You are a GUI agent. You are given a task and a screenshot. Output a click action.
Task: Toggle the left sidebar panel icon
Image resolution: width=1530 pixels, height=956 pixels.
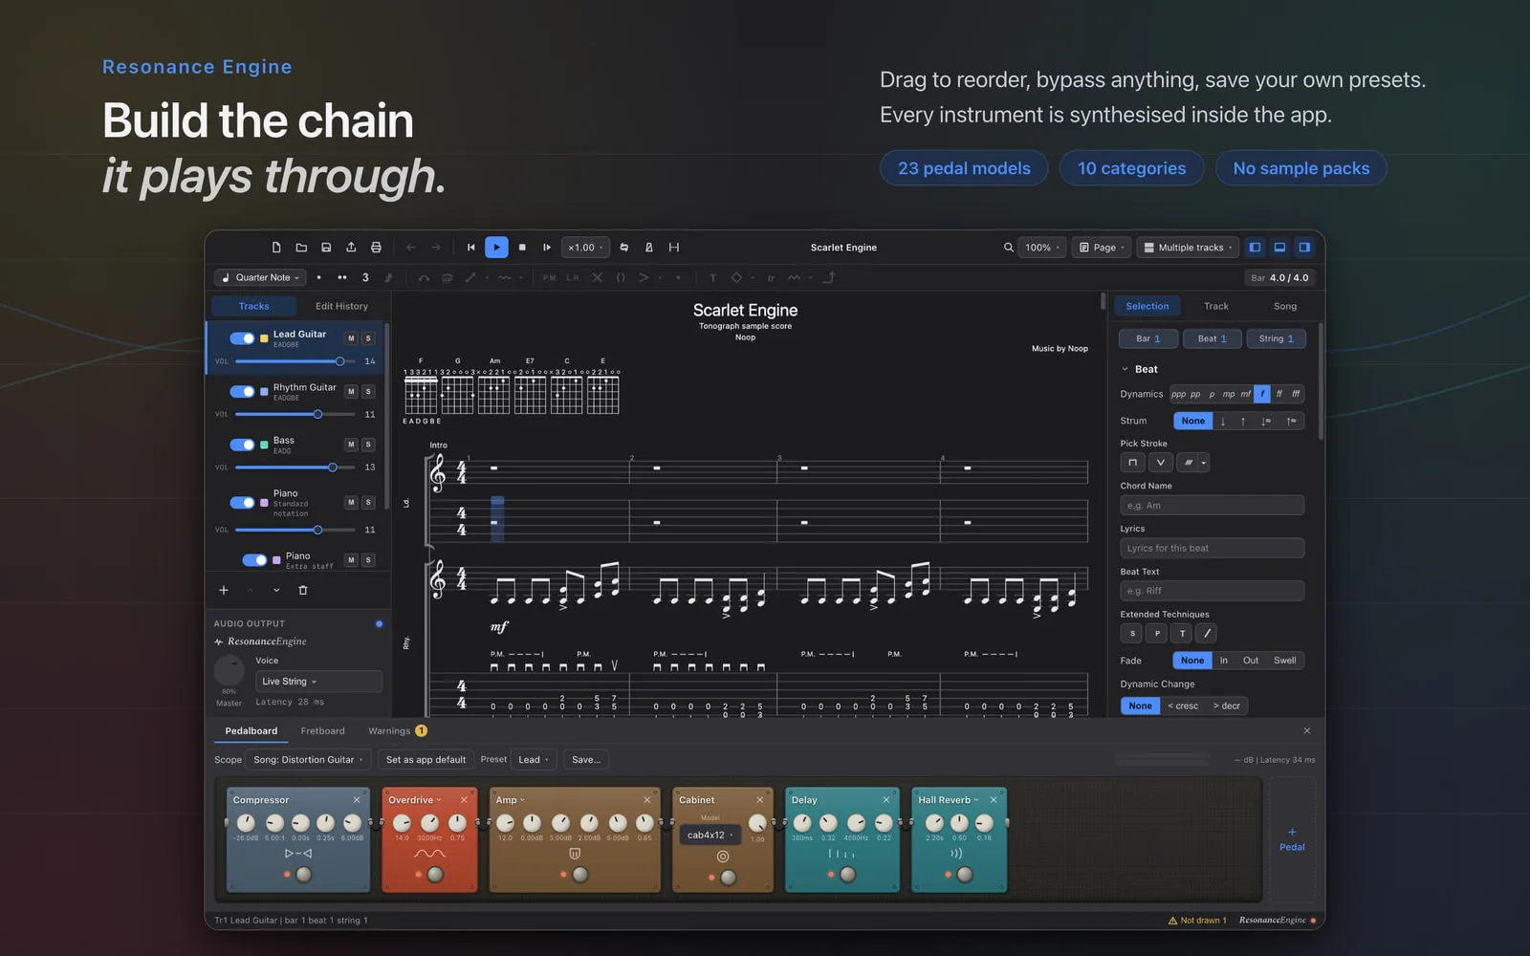1255,248
